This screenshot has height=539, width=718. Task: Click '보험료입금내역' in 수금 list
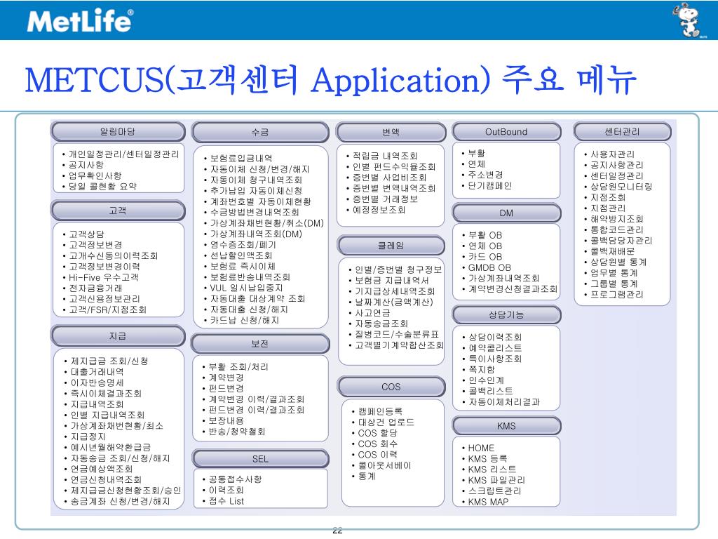click(x=241, y=159)
